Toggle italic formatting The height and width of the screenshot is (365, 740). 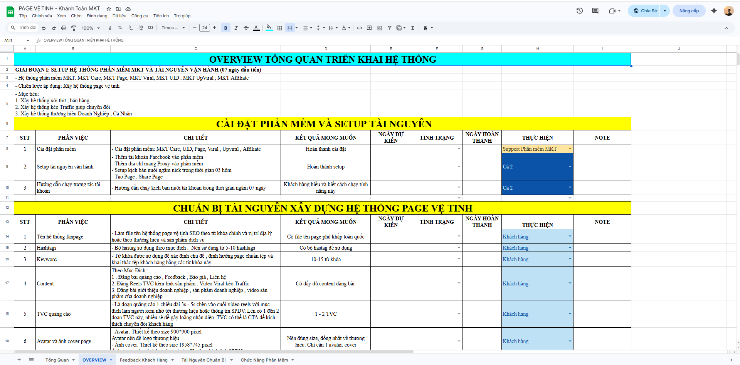[x=236, y=28]
